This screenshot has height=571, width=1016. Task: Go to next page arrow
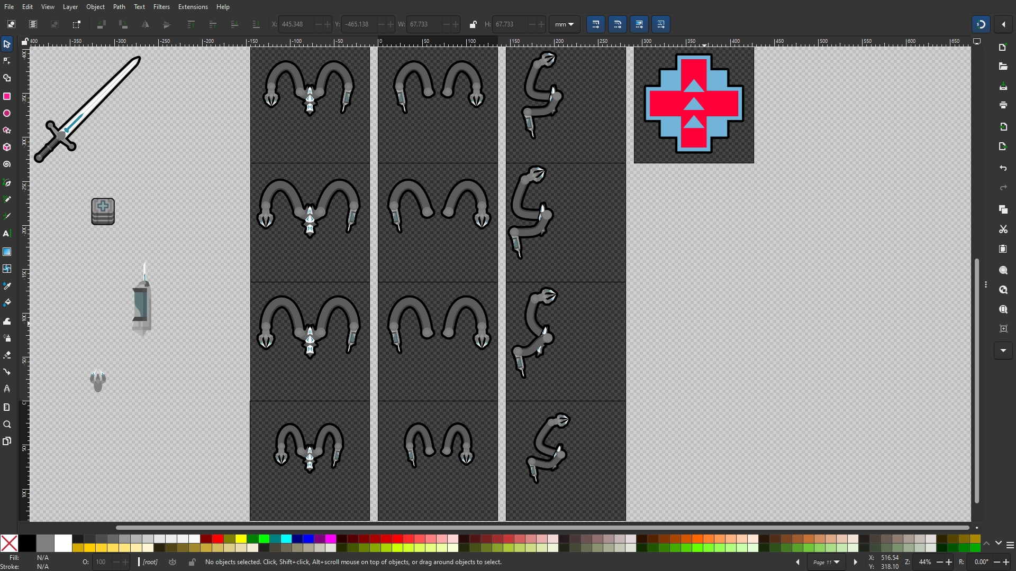point(855,562)
